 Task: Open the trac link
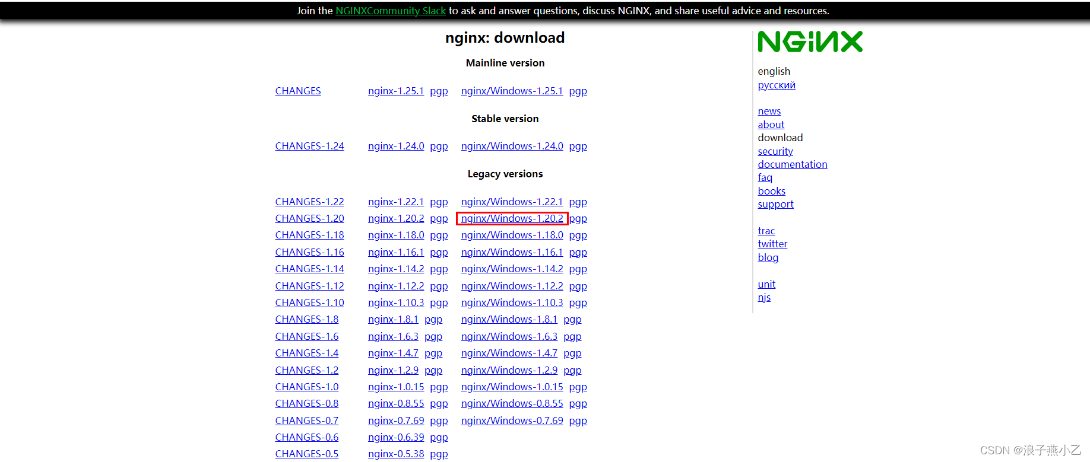click(766, 231)
